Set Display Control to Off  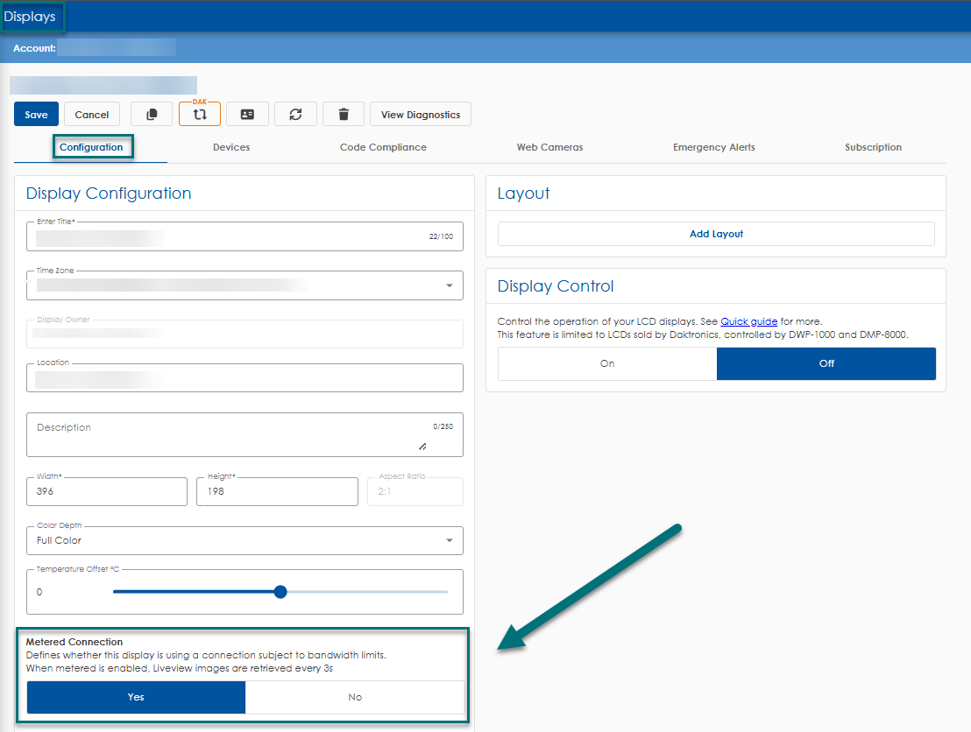[x=826, y=363]
